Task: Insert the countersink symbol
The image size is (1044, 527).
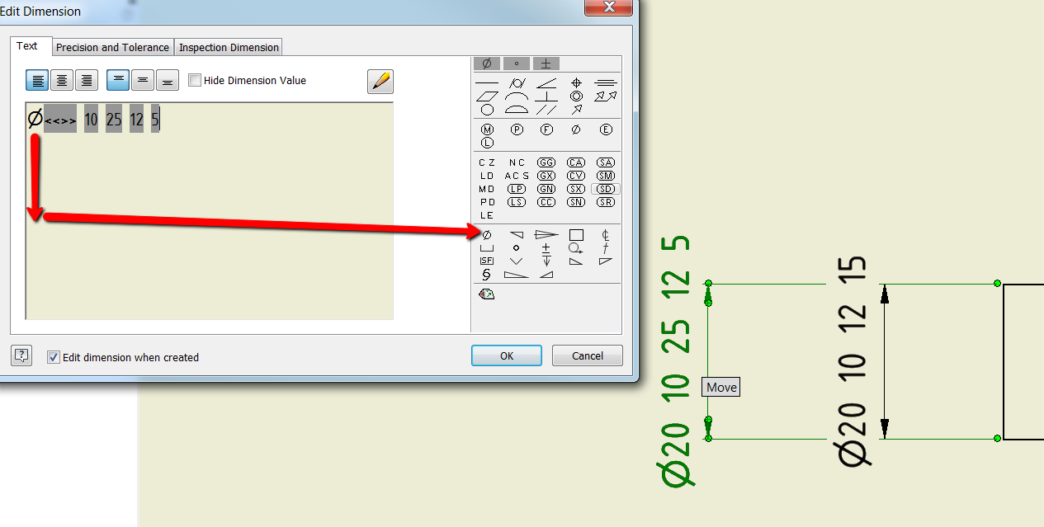Action: [516, 261]
